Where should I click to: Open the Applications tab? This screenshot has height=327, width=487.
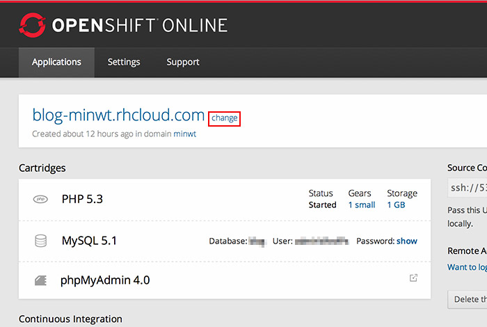tap(56, 62)
